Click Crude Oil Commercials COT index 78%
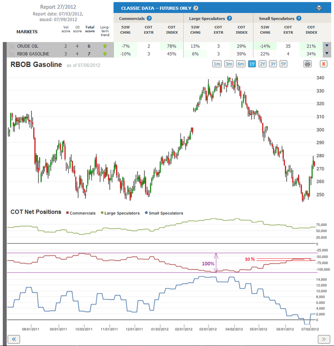Image resolution: width=334 pixels, height=346 pixels. coord(172,46)
